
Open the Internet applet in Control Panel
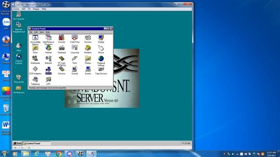tap(48, 49)
